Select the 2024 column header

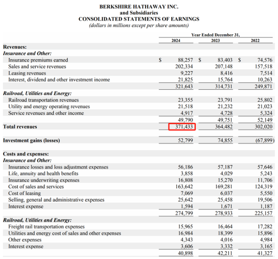(x=176, y=40)
